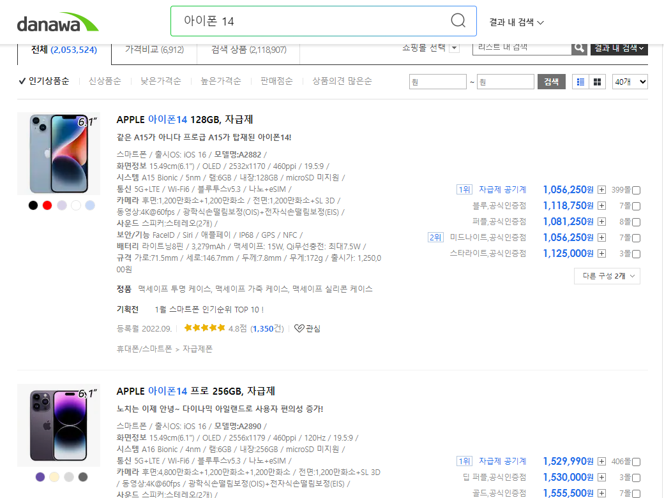The image size is (664, 498).
Task: Click the 리스트 내 검색 input field
Action: click(522, 48)
